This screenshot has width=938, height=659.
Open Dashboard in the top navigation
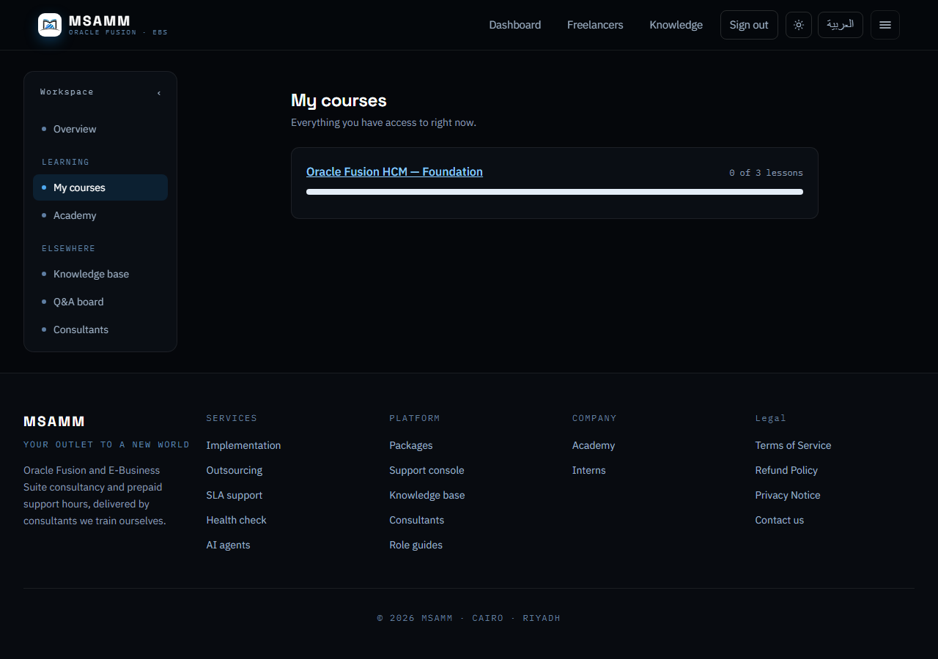(x=515, y=25)
